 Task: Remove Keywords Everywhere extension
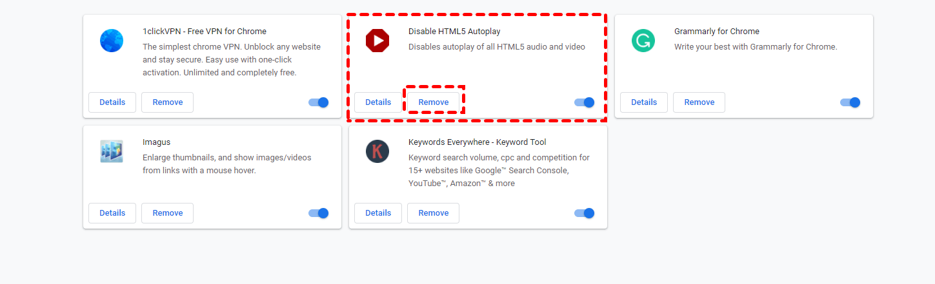pos(434,213)
